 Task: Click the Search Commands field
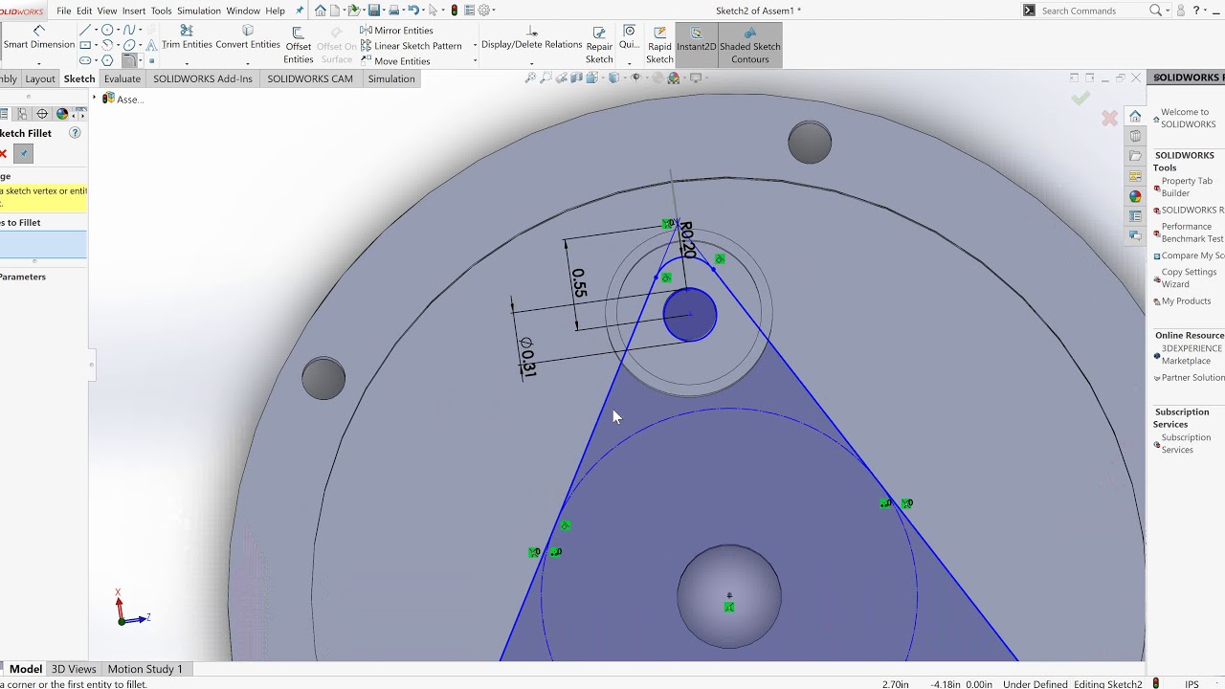tap(1092, 11)
